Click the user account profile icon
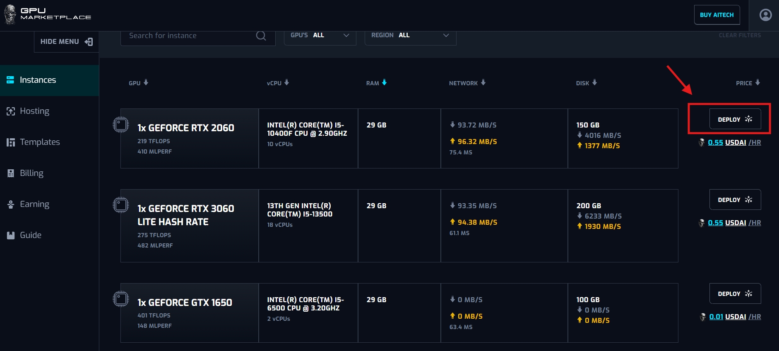The image size is (779, 351). 765,15
